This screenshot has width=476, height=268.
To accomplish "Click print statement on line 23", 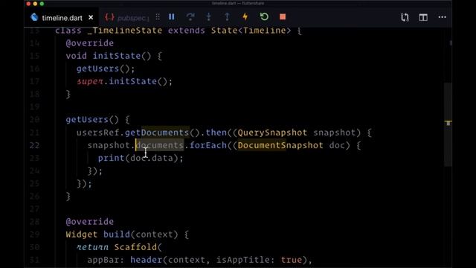I will coord(141,158).
